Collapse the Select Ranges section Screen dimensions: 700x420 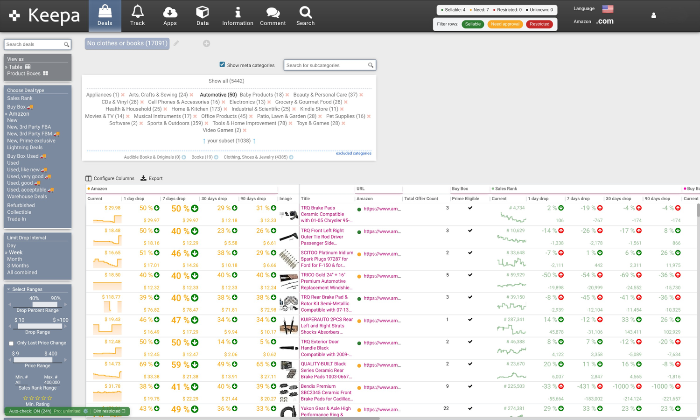8,289
